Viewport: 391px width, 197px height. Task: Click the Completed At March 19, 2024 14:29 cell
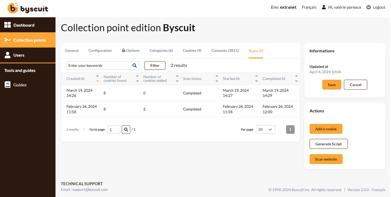[276, 93]
